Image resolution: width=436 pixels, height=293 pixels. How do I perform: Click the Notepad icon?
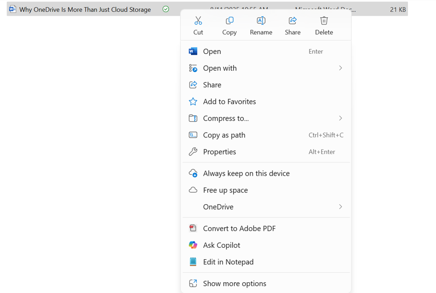(193, 262)
